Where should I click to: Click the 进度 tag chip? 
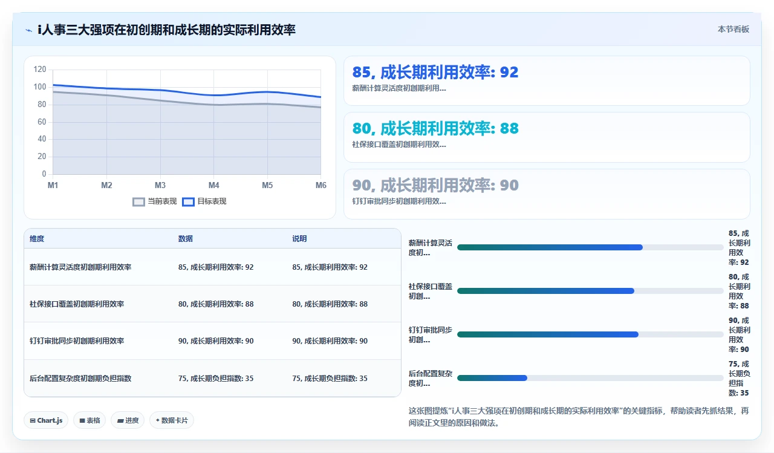(x=128, y=420)
